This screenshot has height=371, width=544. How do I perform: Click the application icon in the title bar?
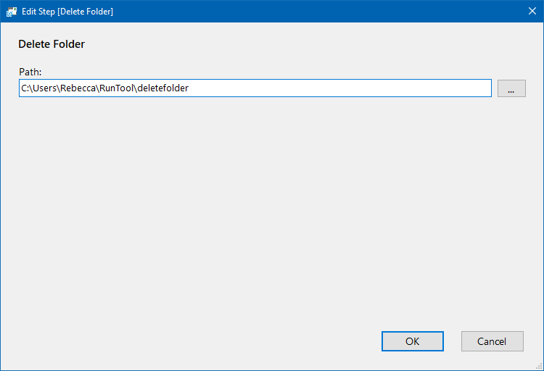tap(11, 12)
